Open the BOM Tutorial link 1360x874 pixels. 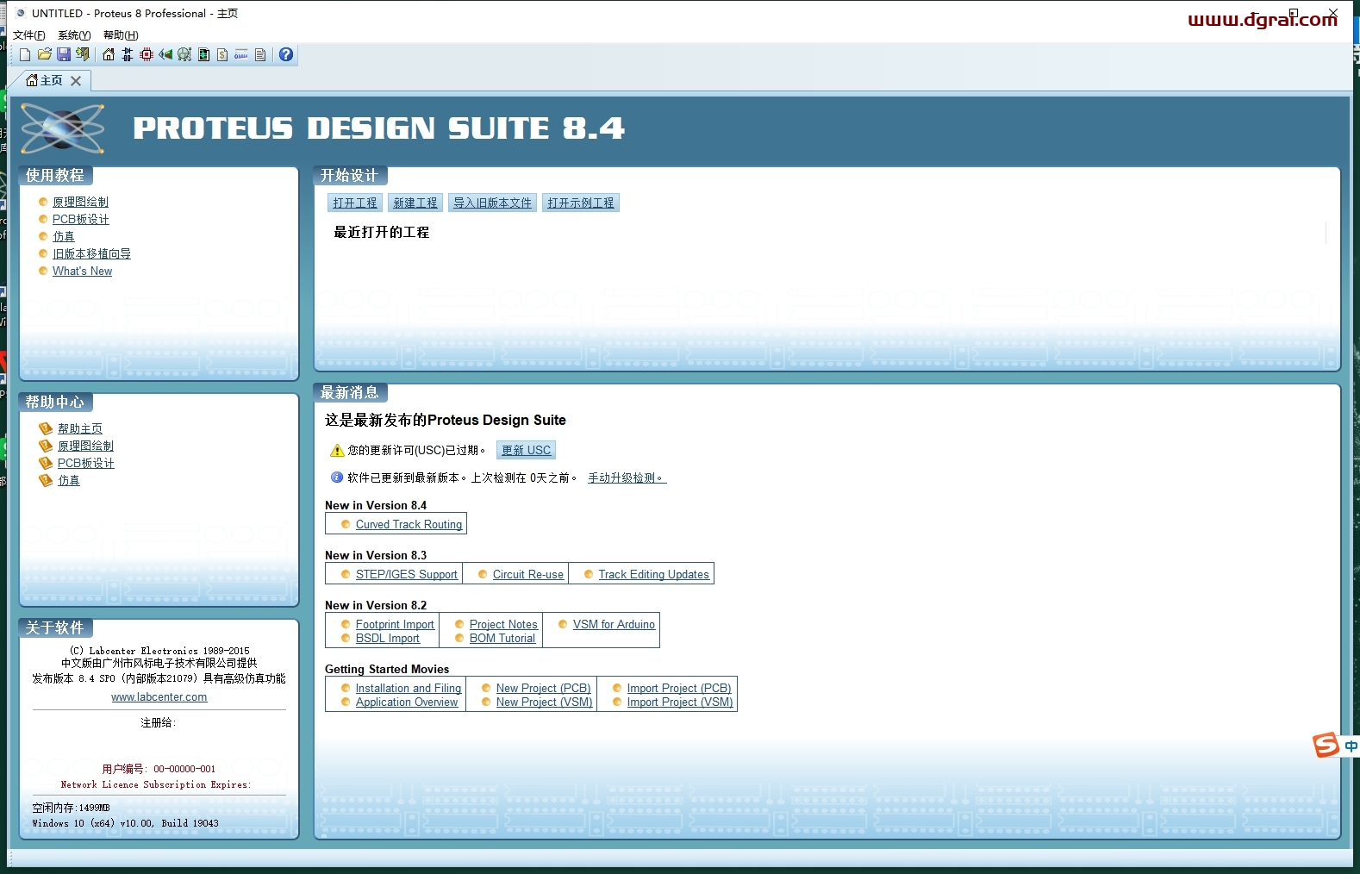[x=502, y=638]
